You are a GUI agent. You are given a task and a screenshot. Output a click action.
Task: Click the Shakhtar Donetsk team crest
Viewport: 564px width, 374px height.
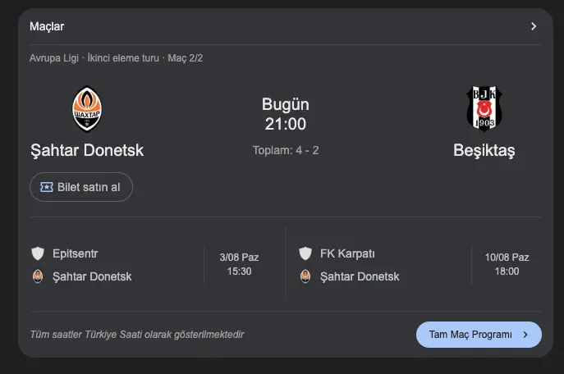click(87, 109)
